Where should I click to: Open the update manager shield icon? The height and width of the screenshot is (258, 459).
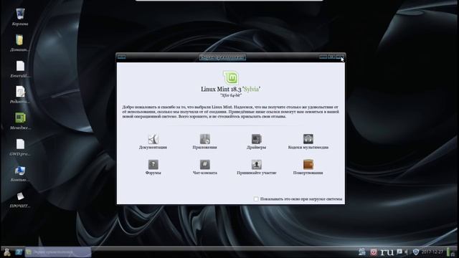pyautogui.click(x=415, y=252)
